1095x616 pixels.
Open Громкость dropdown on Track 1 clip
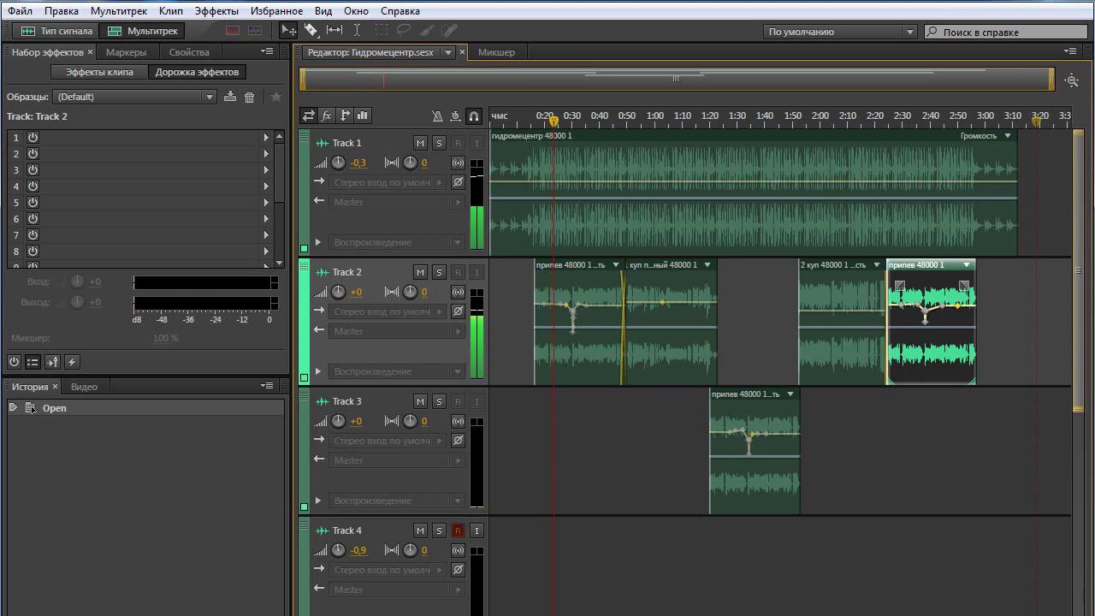pos(985,135)
